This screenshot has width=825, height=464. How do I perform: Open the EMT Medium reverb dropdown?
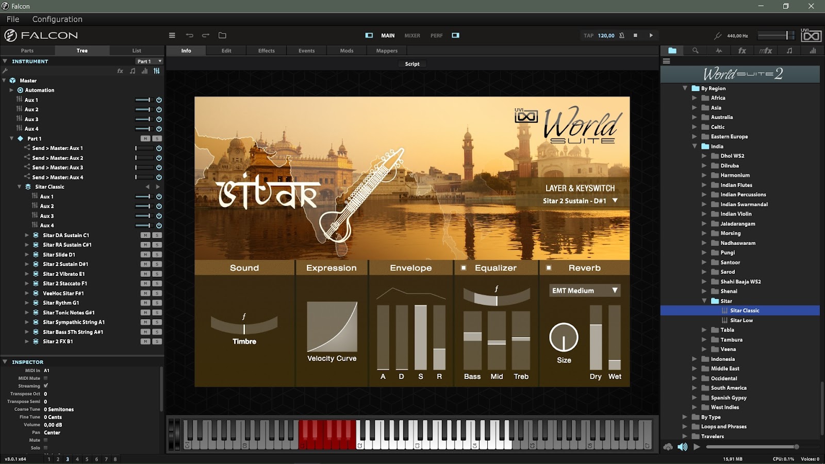coord(585,291)
